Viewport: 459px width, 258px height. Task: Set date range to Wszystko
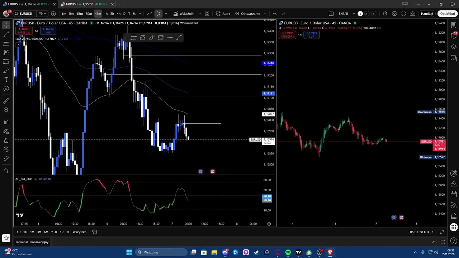[80, 232]
